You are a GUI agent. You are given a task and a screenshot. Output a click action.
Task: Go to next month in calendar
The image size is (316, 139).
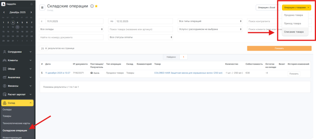click(31, 12)
